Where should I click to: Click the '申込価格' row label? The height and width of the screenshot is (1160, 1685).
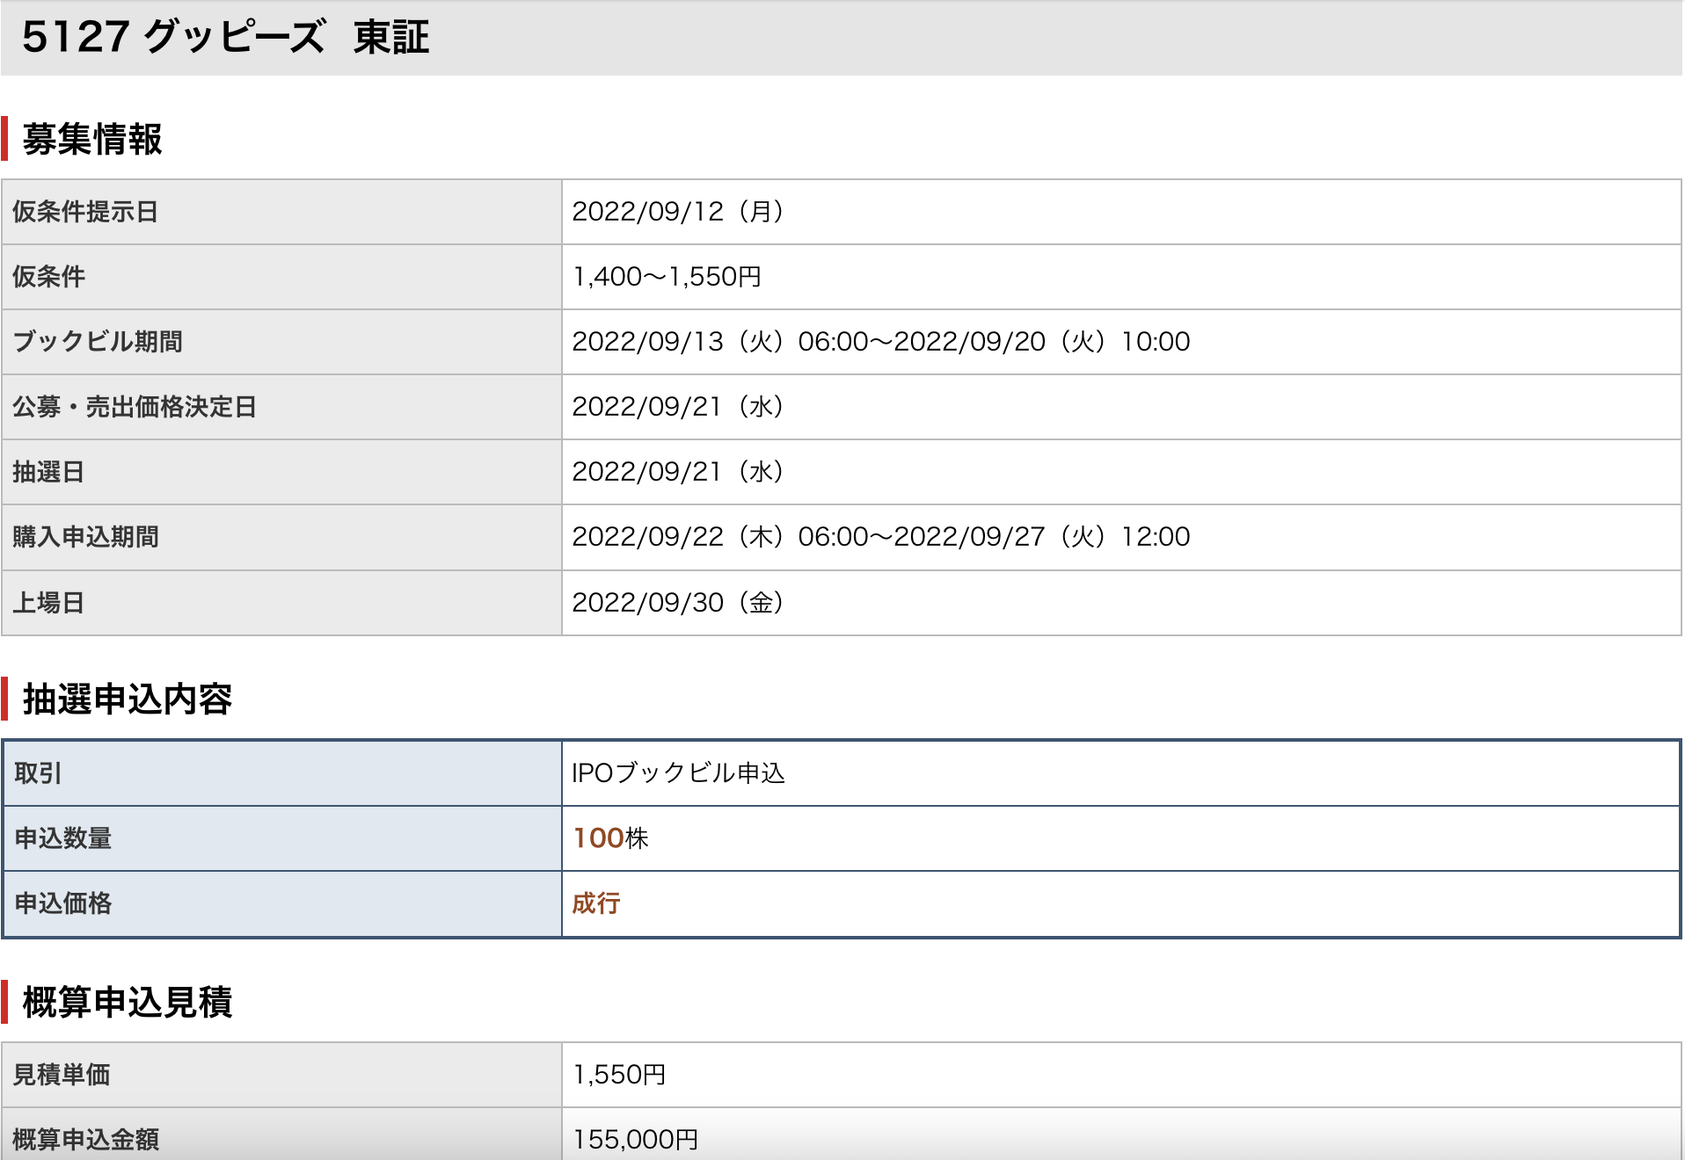tap(63, 903)
